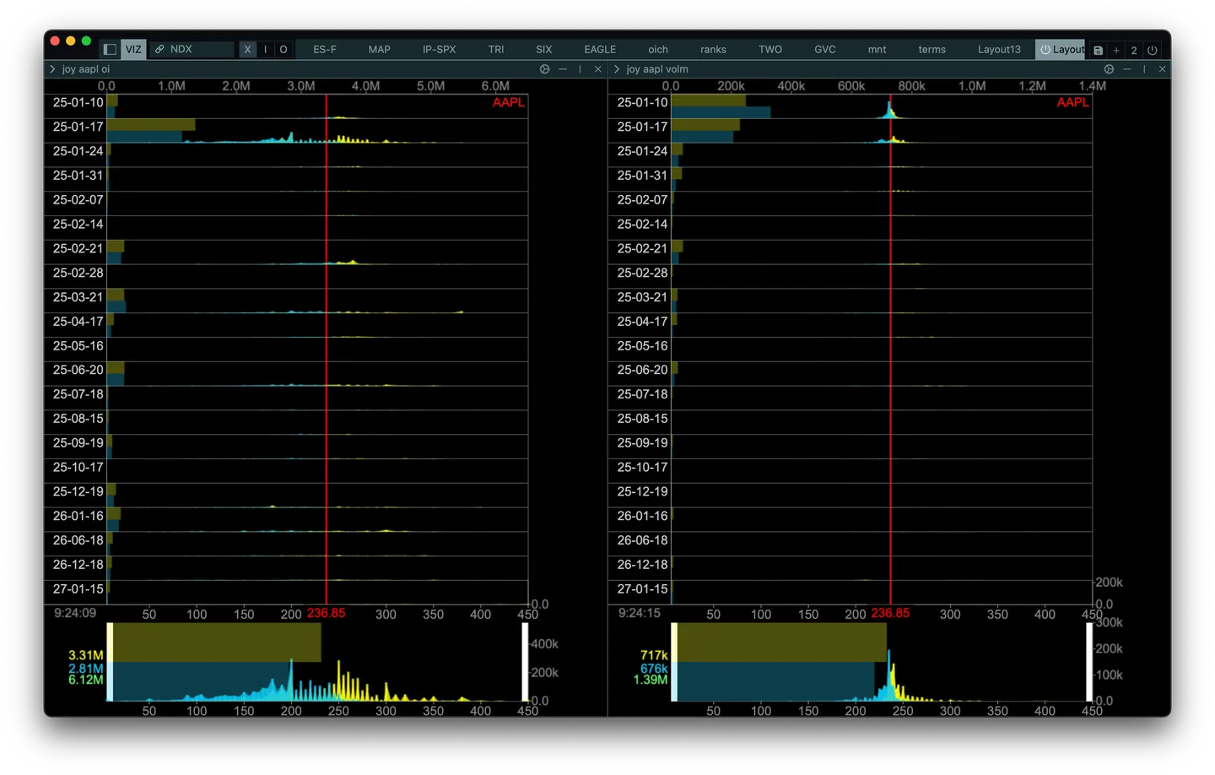Image resolution: width=1215 pixels, height=775 pixels.
Task: Click the 236.85 price marker in volm panel
Action: click(x=890, y=614)
